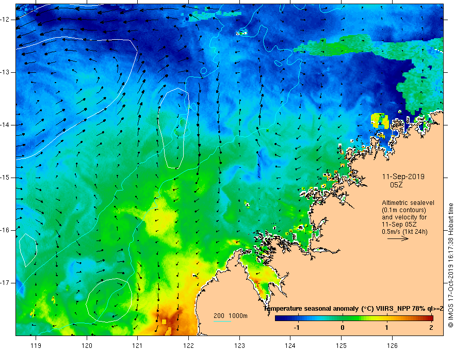Click the longitude axis label 123
Screen dimensions: 454x351
(x=239, y=345)
